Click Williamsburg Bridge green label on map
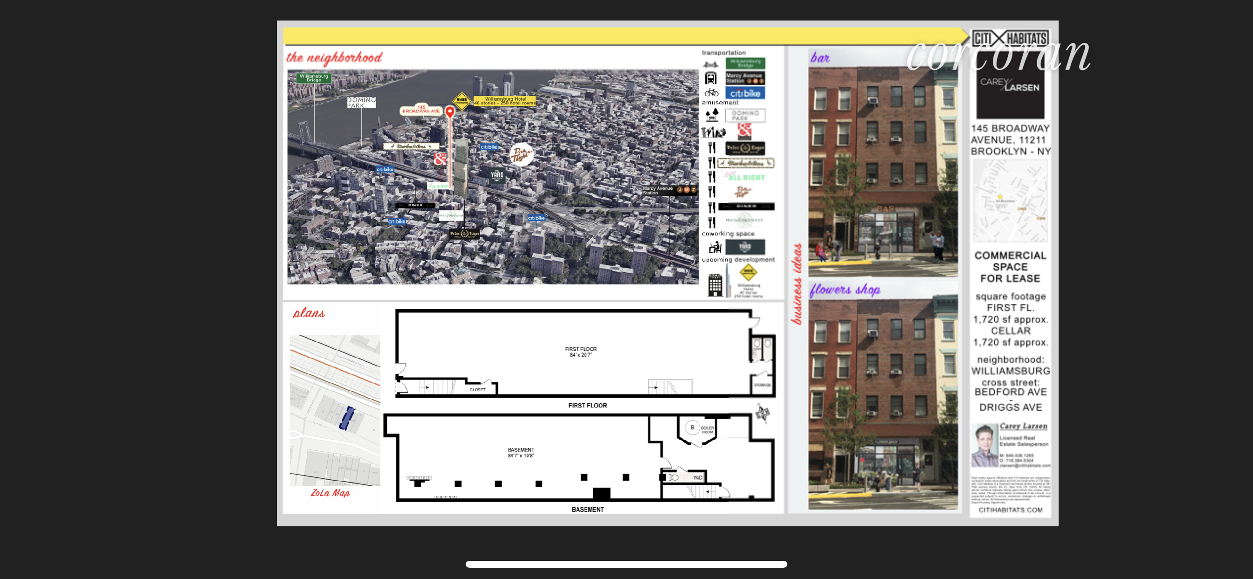1253x579 pixels. point(314,78)
